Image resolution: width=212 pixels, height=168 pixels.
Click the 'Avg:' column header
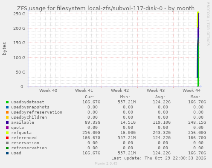coord(160,97)
